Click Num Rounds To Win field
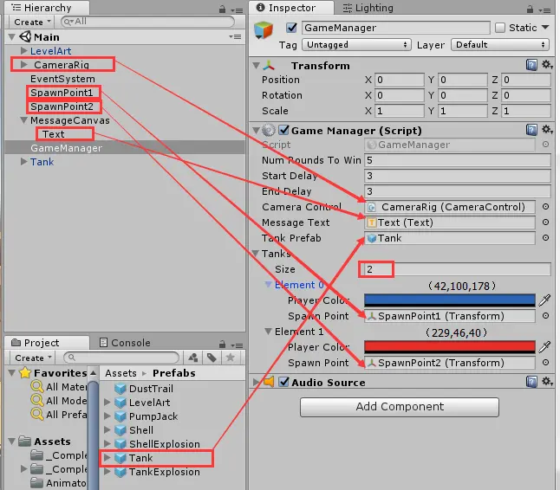 point(457,160)
